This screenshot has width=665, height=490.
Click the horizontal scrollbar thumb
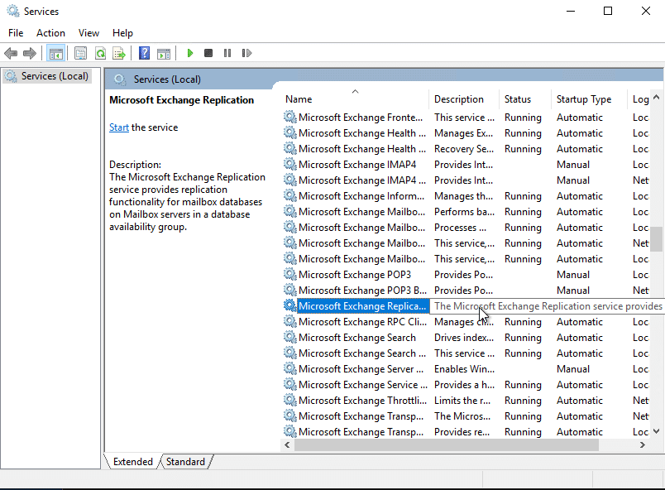447,444
